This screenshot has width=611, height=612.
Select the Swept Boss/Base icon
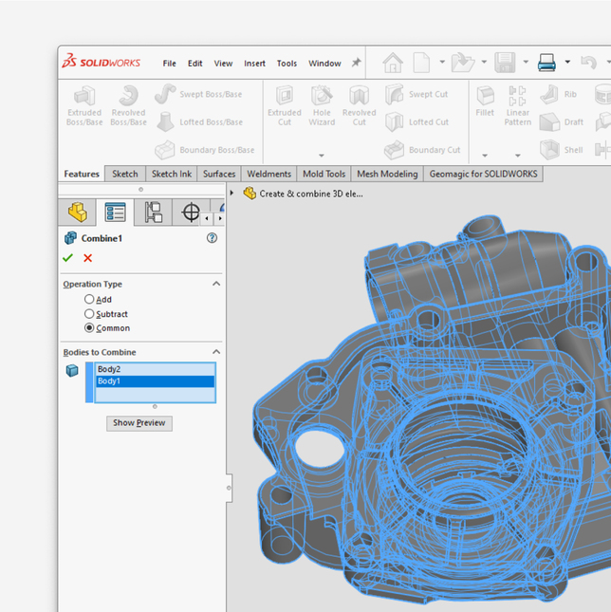(165, 94)
